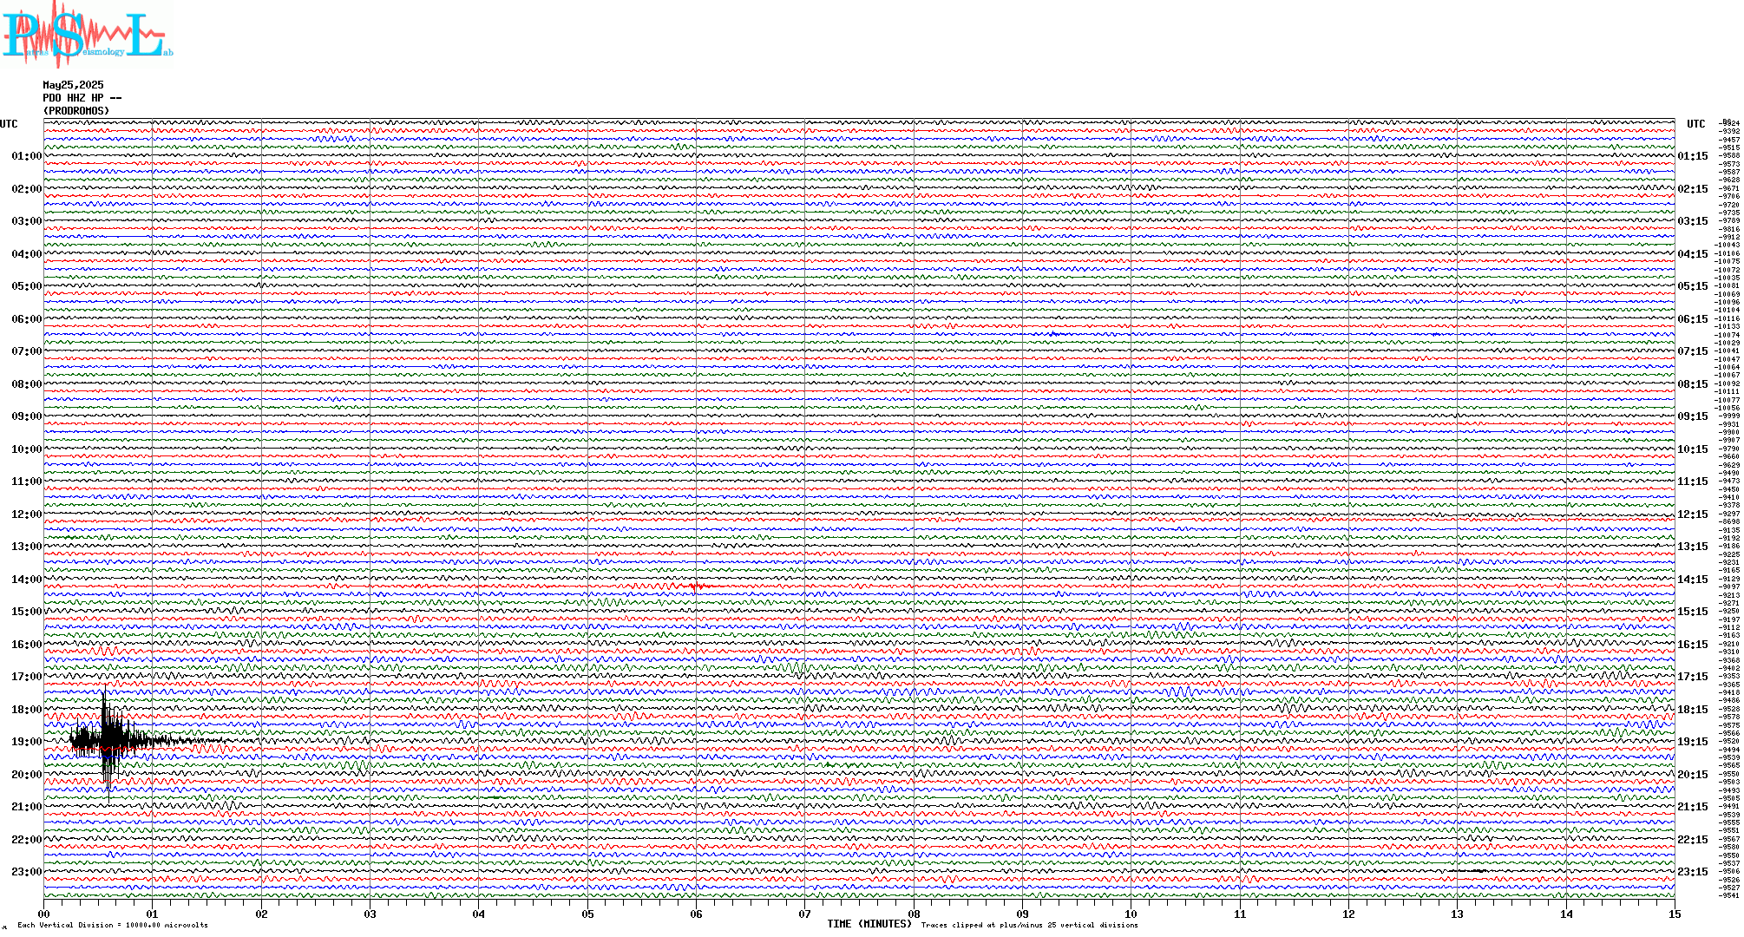Select the 17:00 hour label
Viewport: 1744px width, 937px height.
coord(26,677)
